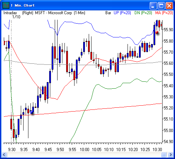
Task: Click the 10:10 time axis label
Action: coord(109,150)
